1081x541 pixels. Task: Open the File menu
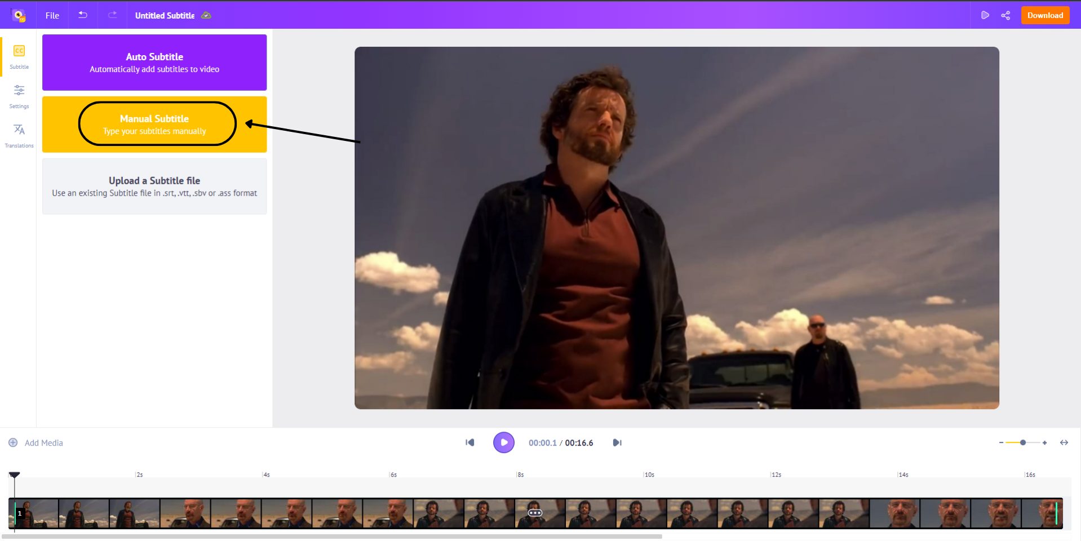click(x=52, y=16)
